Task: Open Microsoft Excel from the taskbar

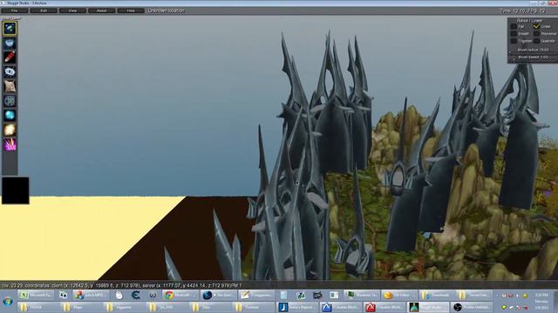Action: 36,295
